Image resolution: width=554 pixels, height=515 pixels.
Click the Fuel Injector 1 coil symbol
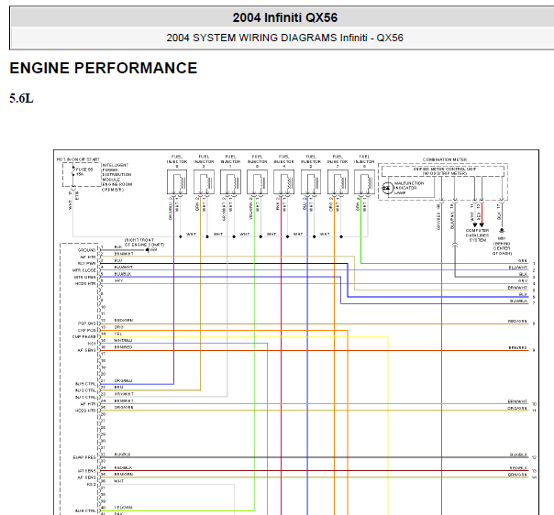tap(230, 181)
